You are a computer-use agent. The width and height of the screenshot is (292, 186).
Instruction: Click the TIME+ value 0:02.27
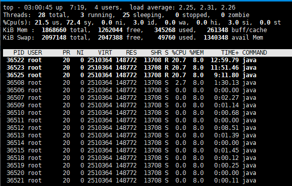[x=227, y=98]
